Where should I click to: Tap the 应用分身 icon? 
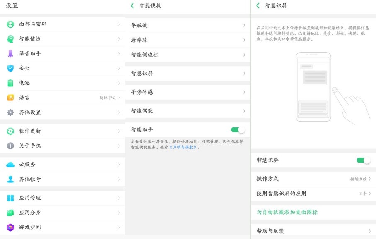(10, 213)
